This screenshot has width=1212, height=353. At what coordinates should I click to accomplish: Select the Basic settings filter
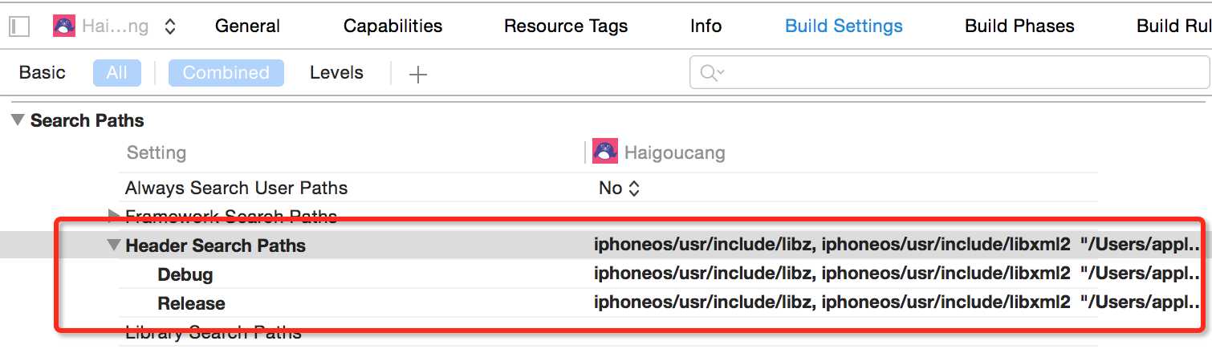click(x=42, y=73)
